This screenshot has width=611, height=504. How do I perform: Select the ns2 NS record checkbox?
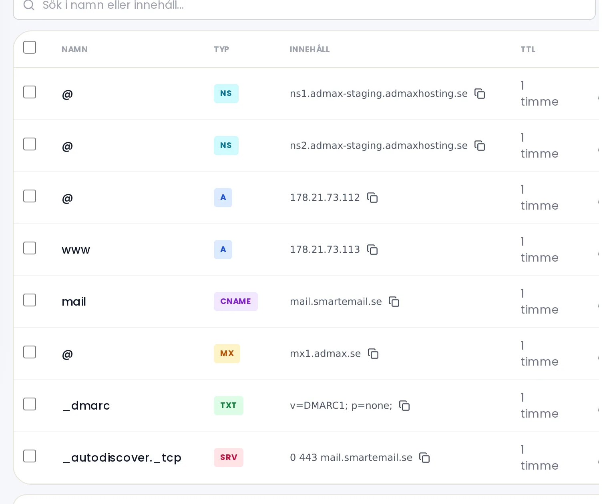[x=30, y=144]
